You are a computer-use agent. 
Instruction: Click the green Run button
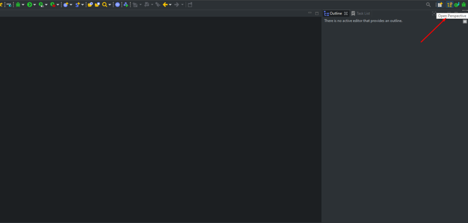point(29,5)
